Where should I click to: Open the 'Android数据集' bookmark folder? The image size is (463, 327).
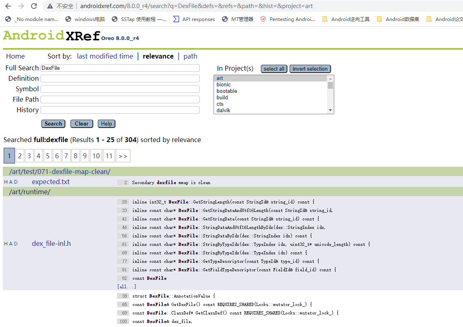[x=398, y=19]
